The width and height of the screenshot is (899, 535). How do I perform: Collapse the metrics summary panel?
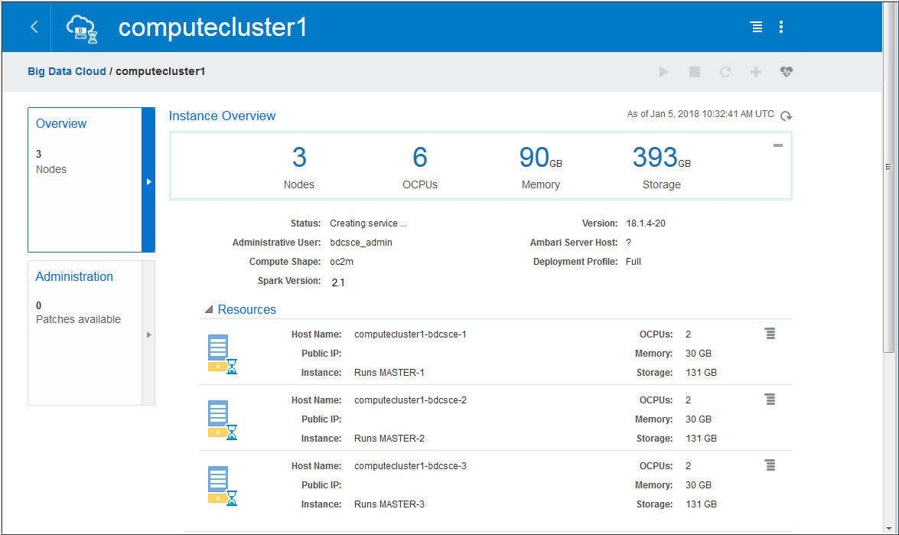pyautogui.click(x=778, y=144)
